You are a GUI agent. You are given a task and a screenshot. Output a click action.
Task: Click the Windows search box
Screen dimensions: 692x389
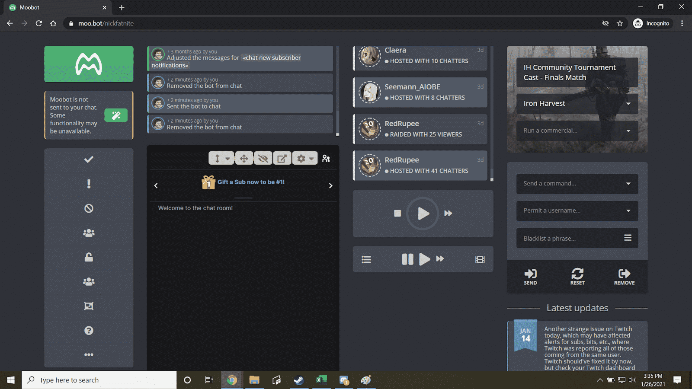(x=99, y=380)
